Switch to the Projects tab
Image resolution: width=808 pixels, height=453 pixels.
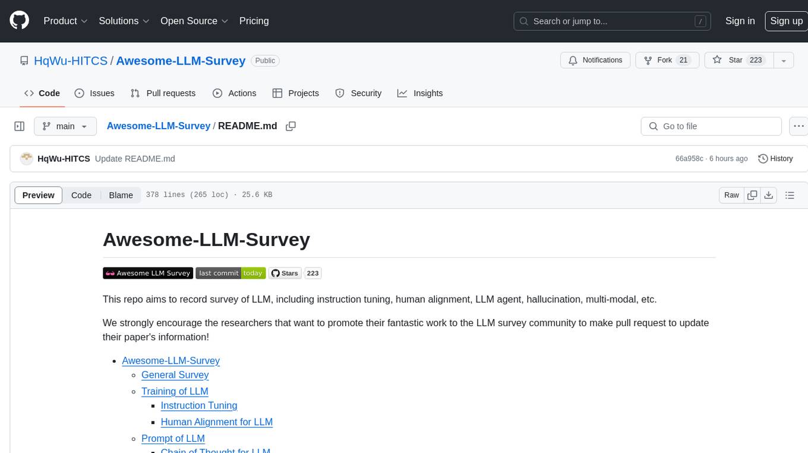pyautogui.click(x=296, y=93)
